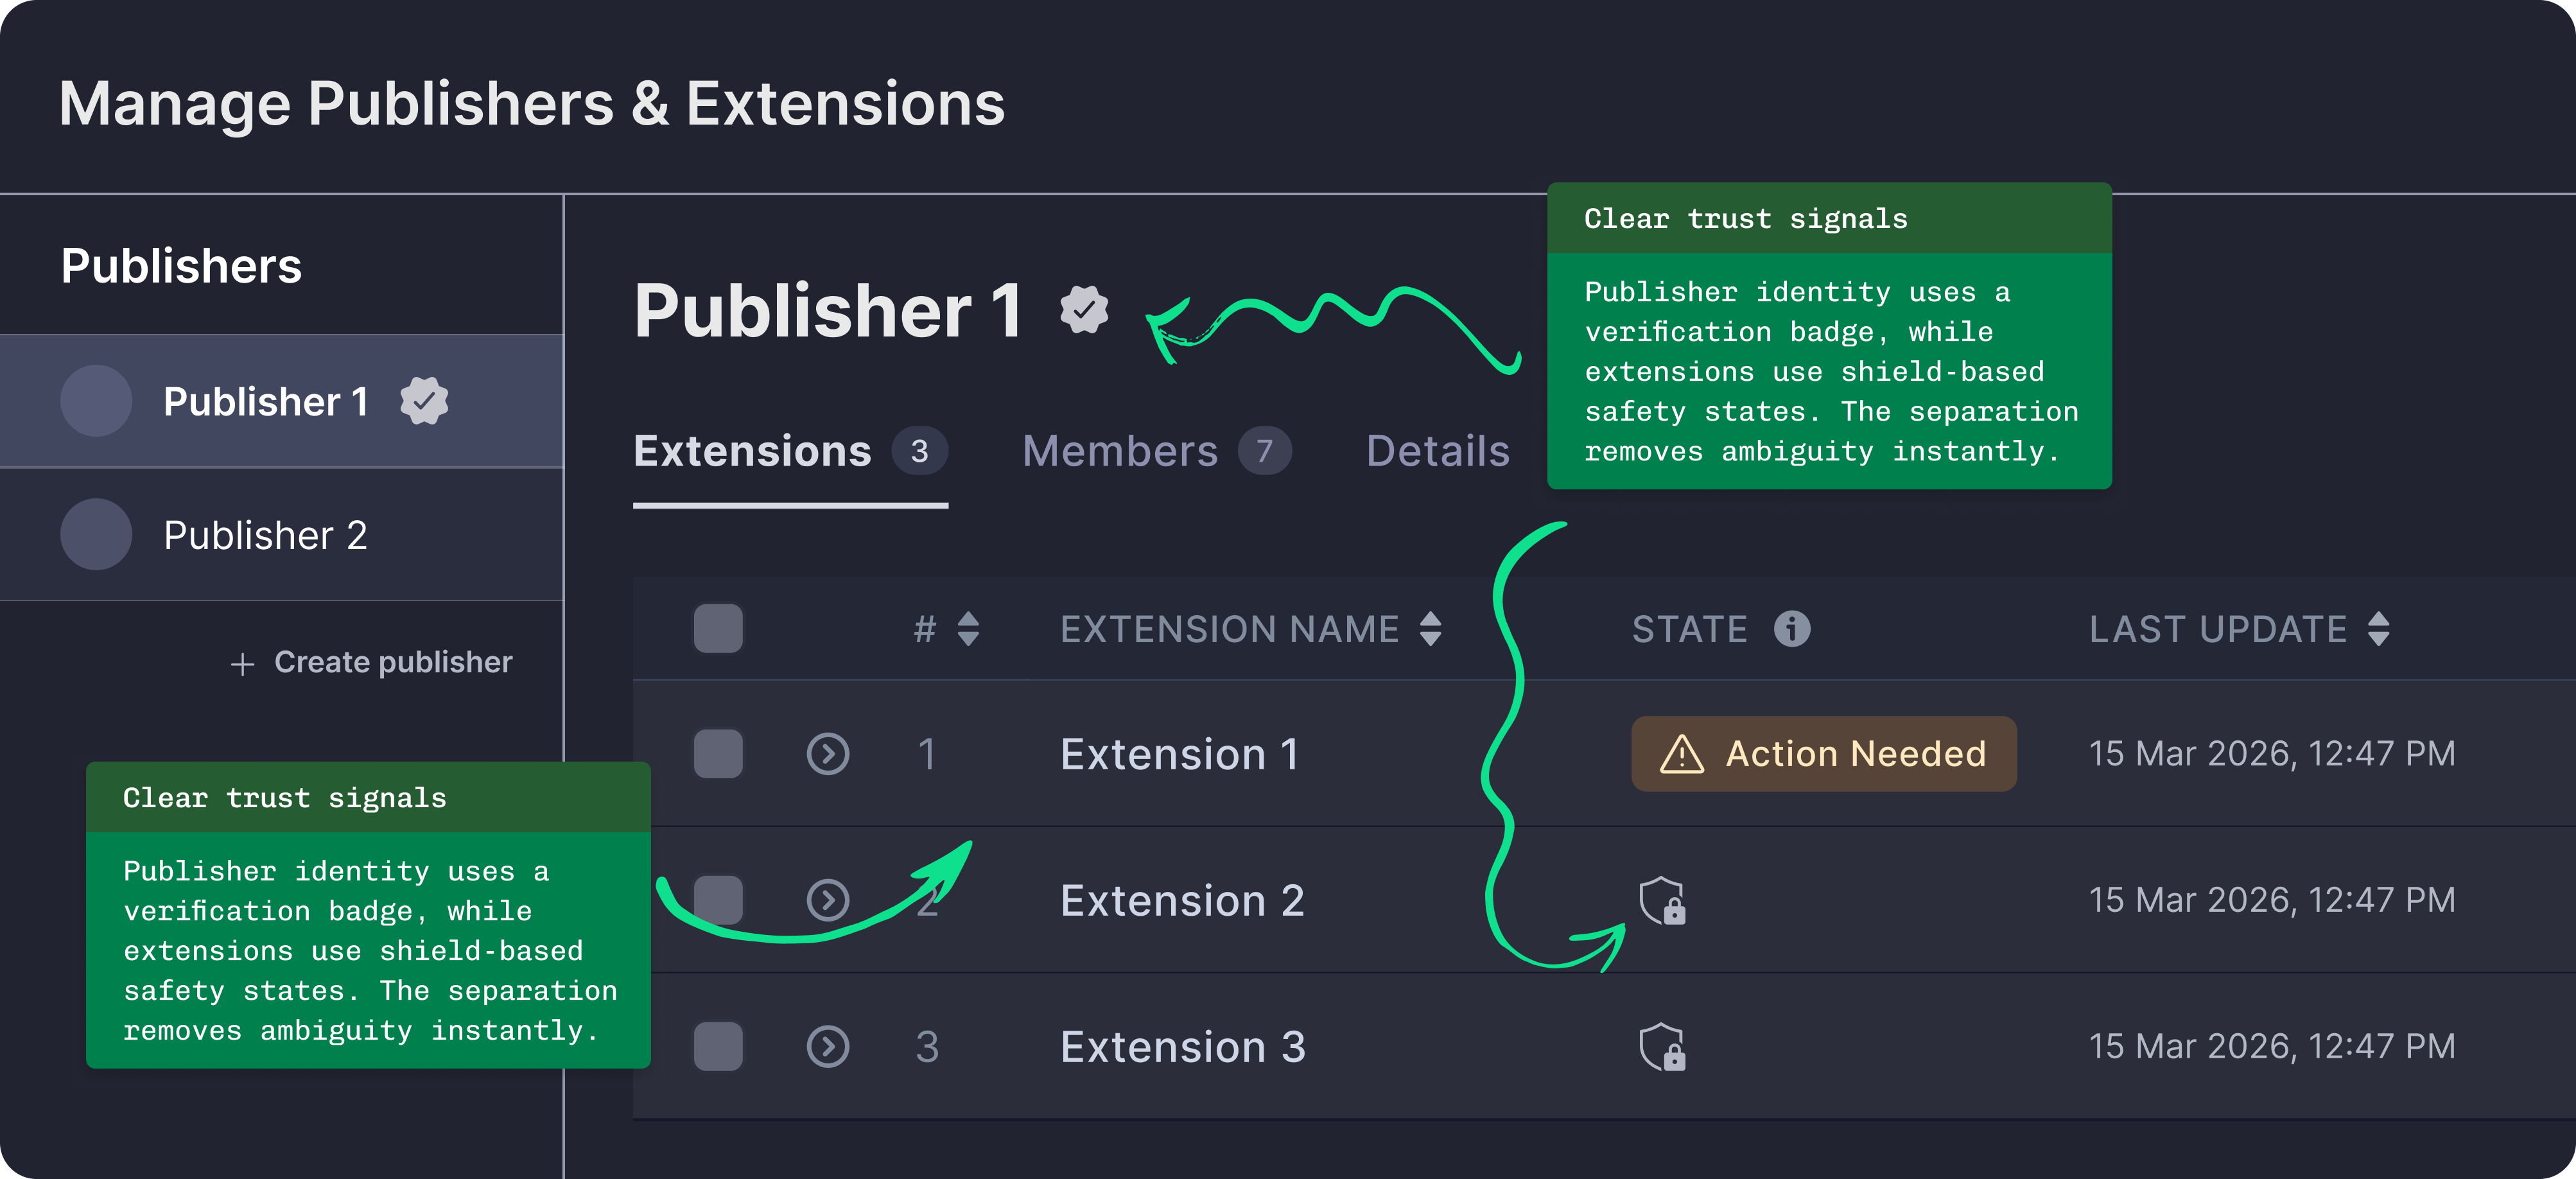Switch to the Members tab
Image resolution: width=2576 pixels, height=1179 pixels.
pyautogui.click(x=1120, y=451)
